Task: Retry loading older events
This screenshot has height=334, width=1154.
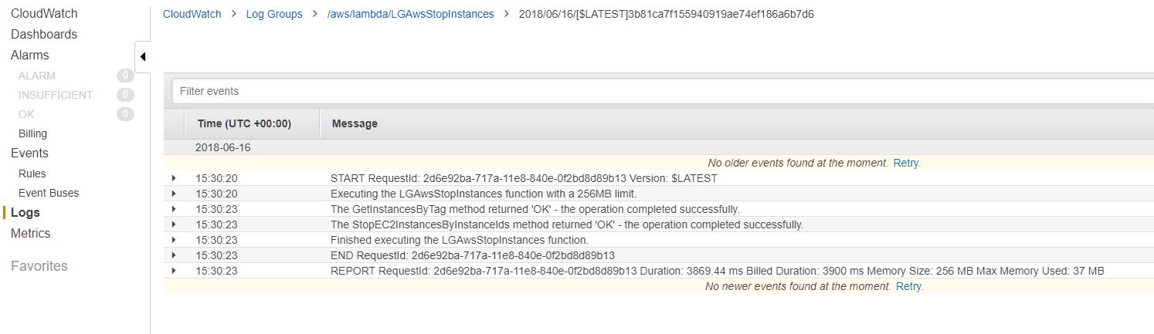Action: [x=906, y=163]
